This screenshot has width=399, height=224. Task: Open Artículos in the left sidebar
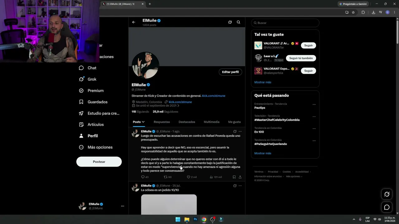tap(91, 124)
